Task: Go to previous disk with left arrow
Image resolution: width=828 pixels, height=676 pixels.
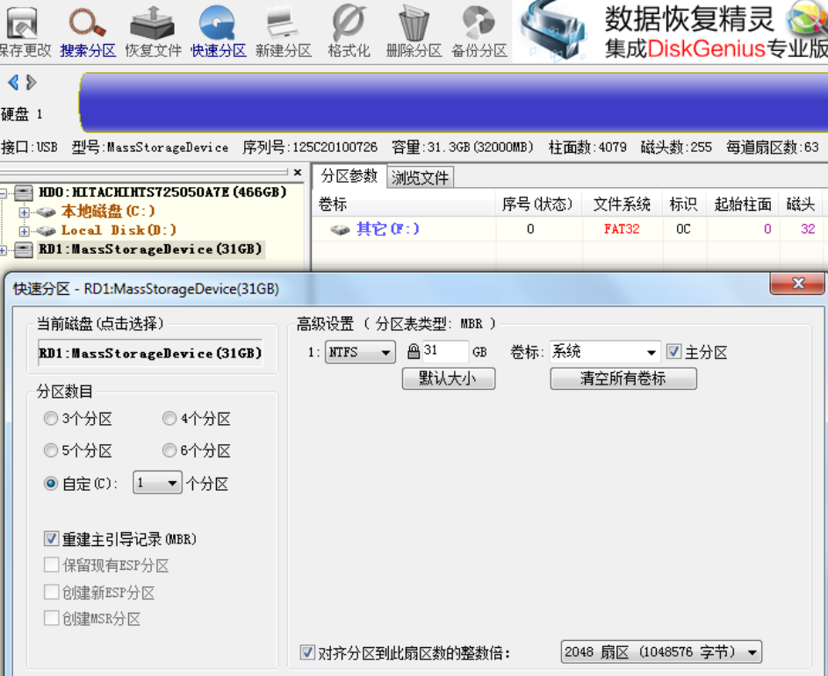Action: pyautogui.click(x=13, y=82)
